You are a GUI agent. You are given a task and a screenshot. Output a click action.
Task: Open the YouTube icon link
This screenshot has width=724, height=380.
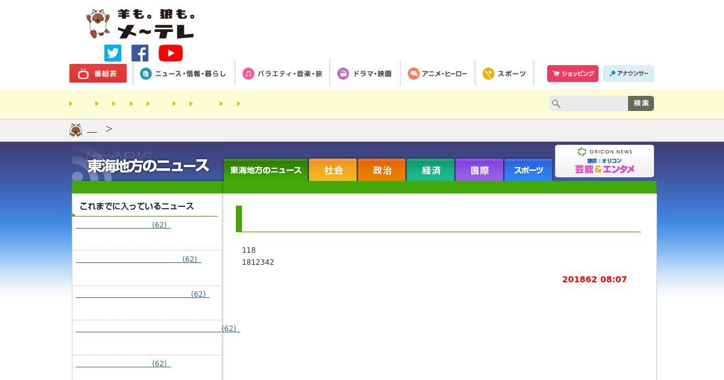(171, 53)
